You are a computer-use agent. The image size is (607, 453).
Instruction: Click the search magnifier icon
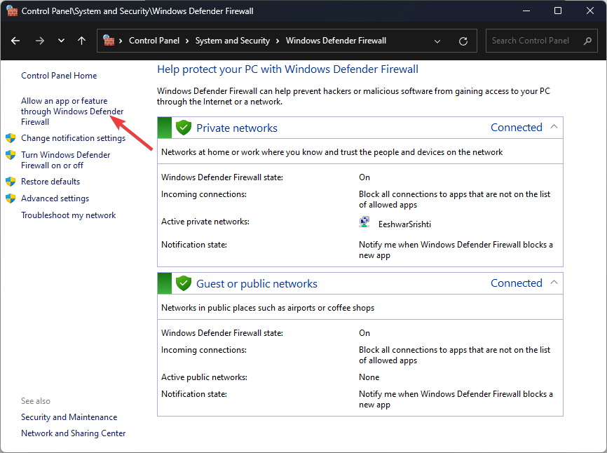[x=587, y=41]
